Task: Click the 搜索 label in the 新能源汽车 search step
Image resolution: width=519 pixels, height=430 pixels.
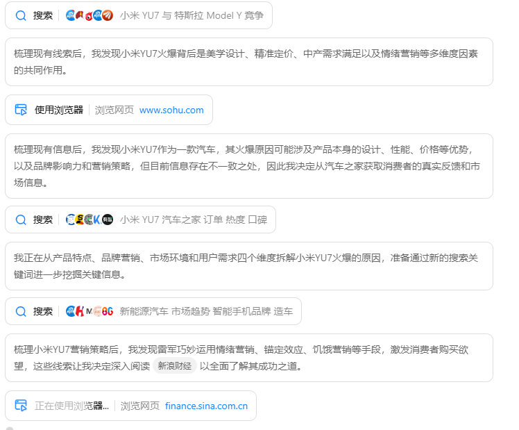Action: tap(43, 311)
